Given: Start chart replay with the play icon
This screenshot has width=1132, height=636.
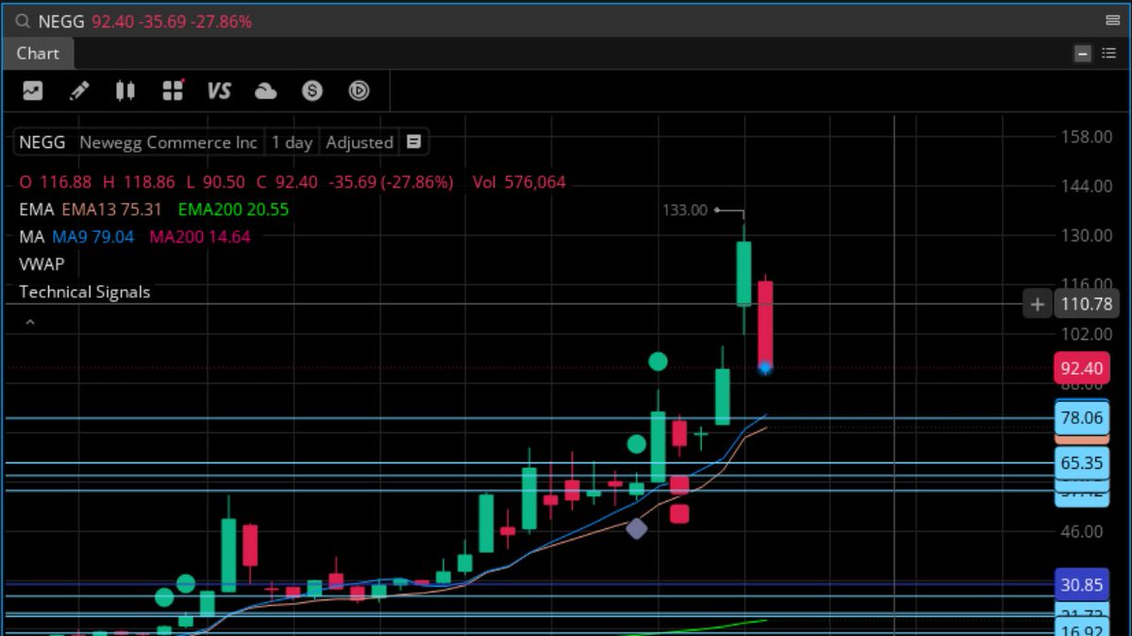Looking at the screenshot, I should tap(358, 91).
